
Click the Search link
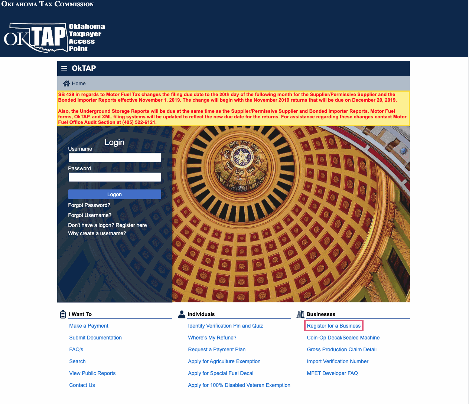[77, 361]
